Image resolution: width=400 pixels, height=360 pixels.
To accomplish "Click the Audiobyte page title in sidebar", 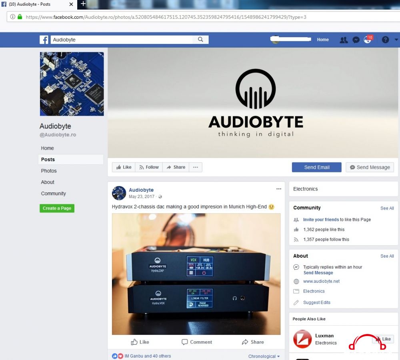I will (55, 126).
